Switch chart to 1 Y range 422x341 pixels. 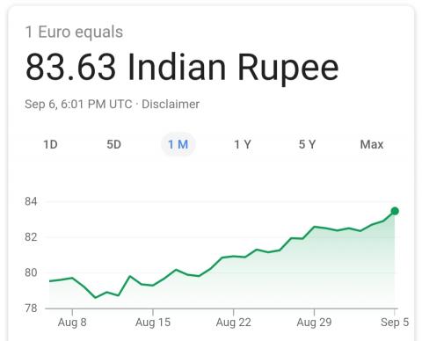[x=243, y=144]
